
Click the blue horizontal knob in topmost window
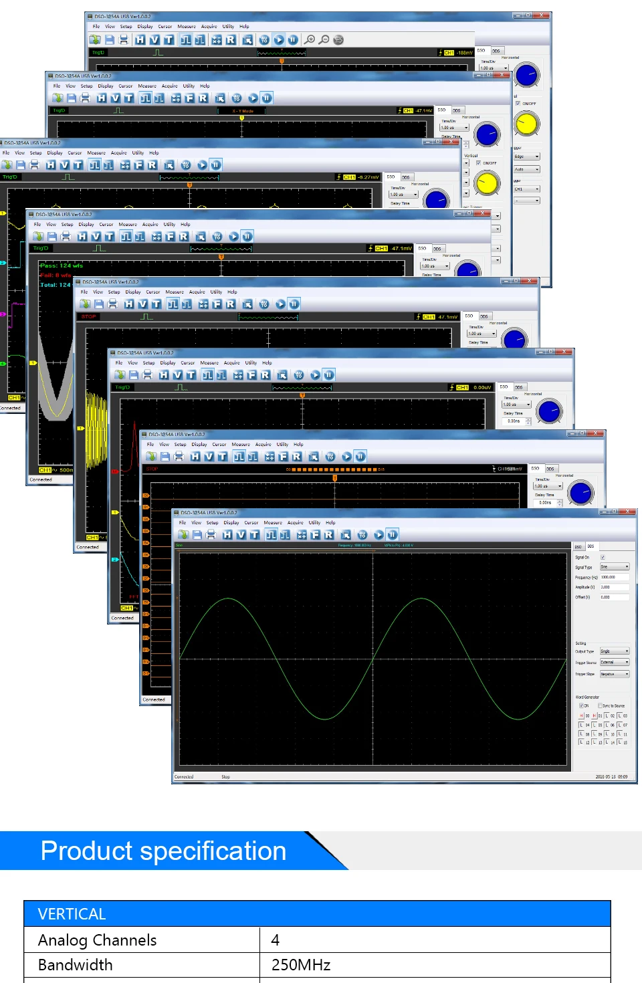point(527,75)
